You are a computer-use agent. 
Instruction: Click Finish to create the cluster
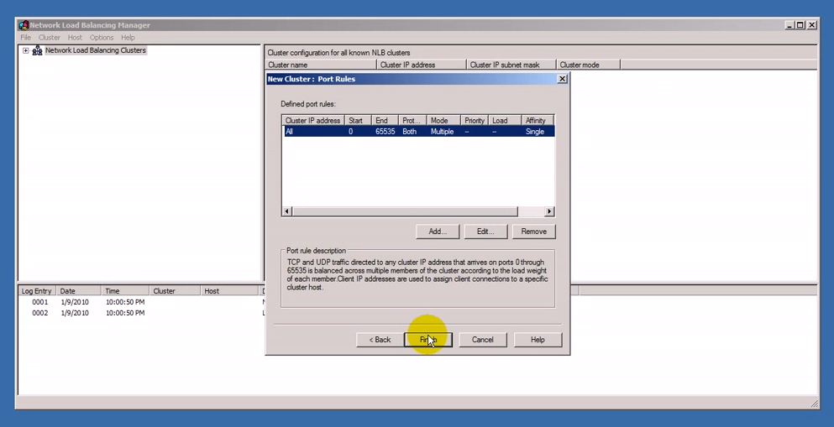click(428, 340)
